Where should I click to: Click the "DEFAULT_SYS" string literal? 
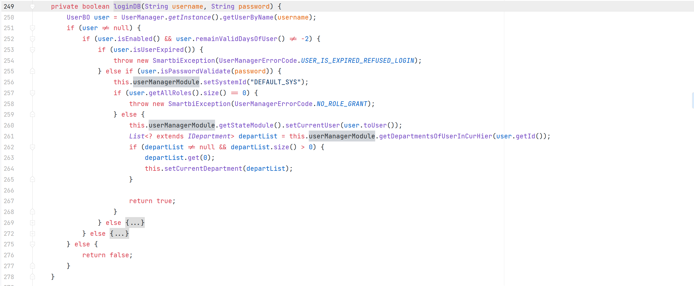click(x=276, y=82)
